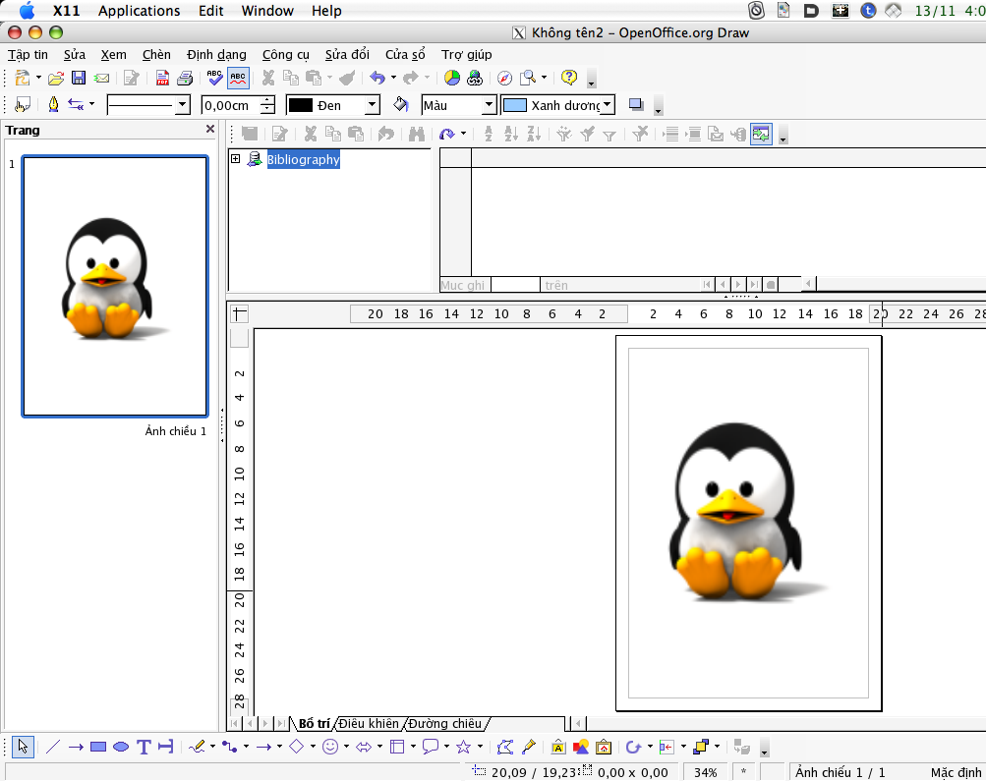Expand the Bibliography tree node
Screen dimensions: 986x781
(x=235, y=159)
